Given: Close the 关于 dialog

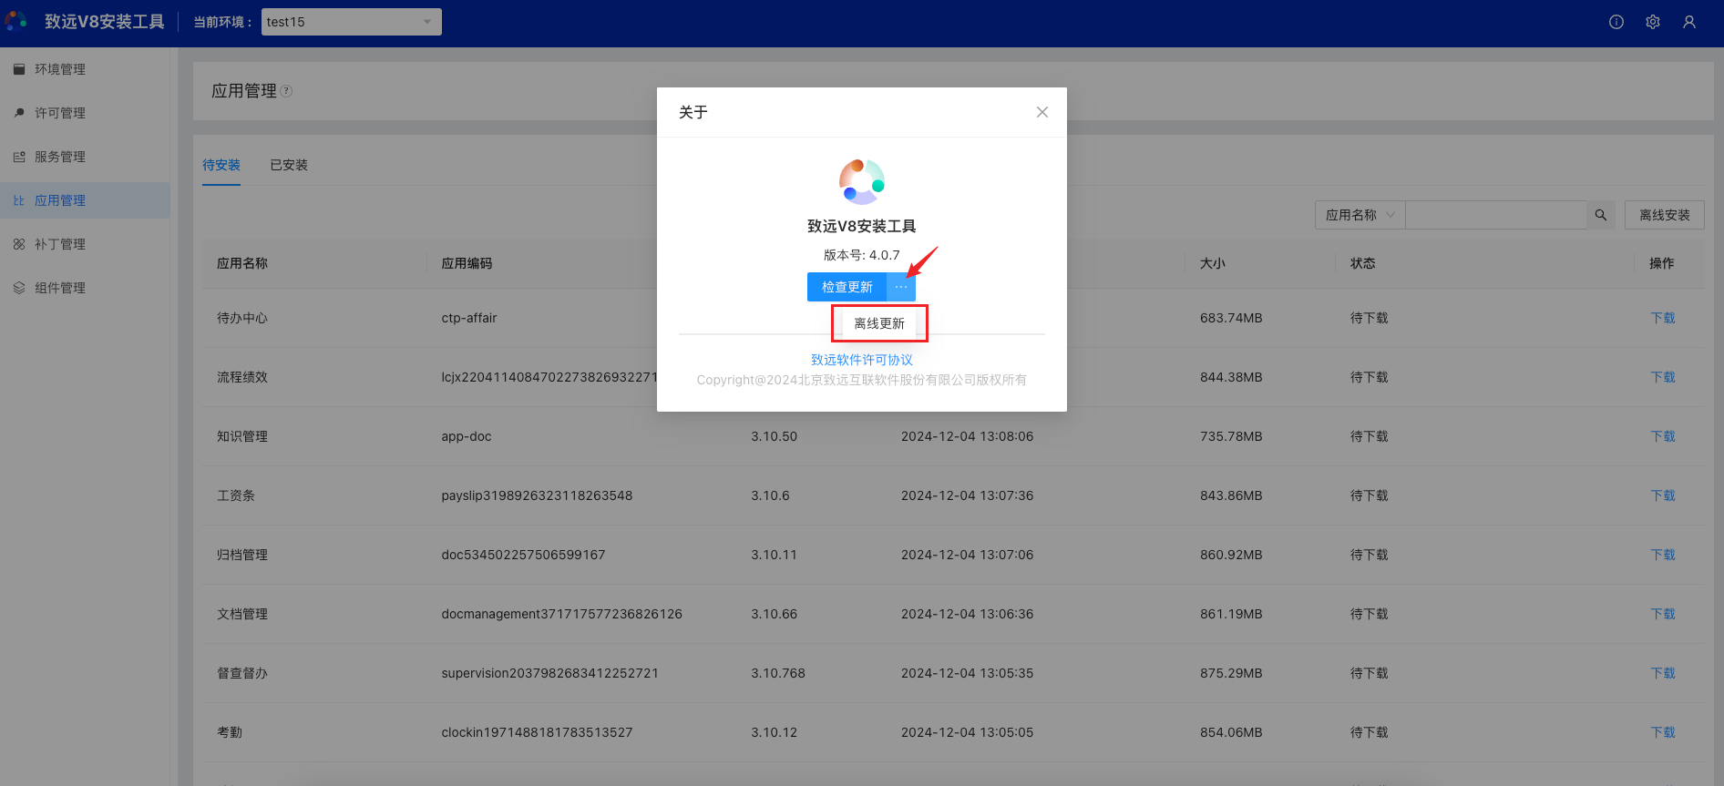Looking at the screenshot, I should point(1042,112).
